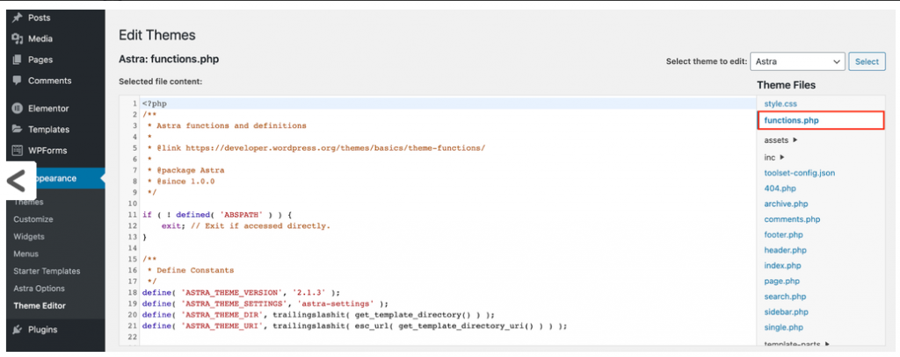Screen dimensions: 900x357
Task: Open index.php theme file
Action: [782, 265]
